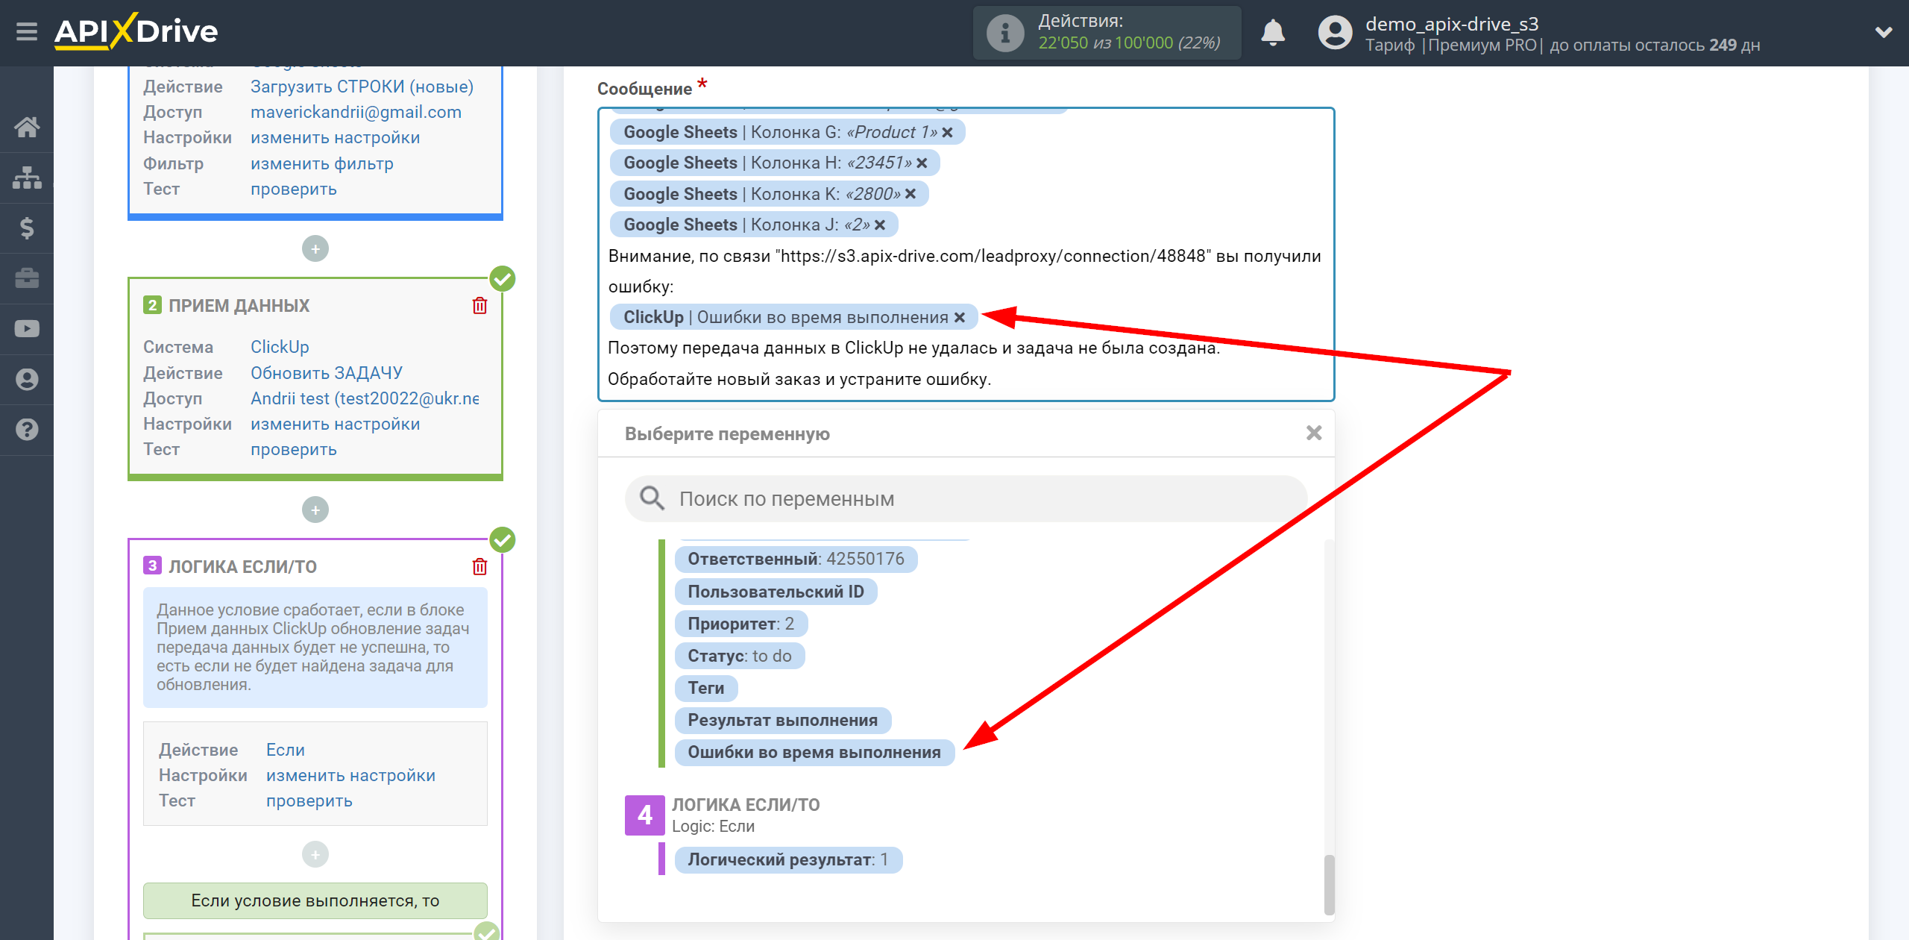Screen dimensions: 1909x940
Task: Select variable Статус: to do
Action: [740, 656]
